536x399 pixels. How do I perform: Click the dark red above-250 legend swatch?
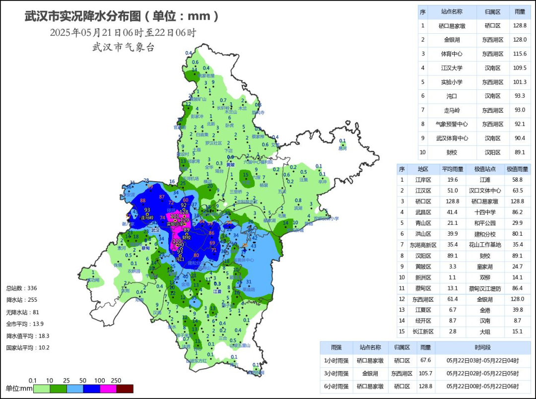coord(125,389)
